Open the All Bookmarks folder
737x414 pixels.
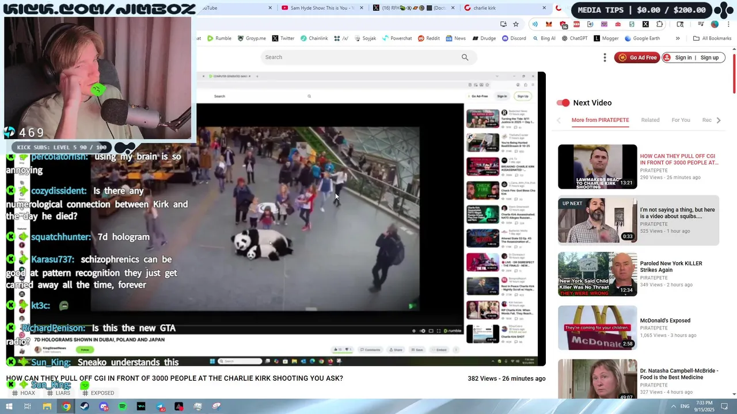pyautogui.click(x=712, y=39)
